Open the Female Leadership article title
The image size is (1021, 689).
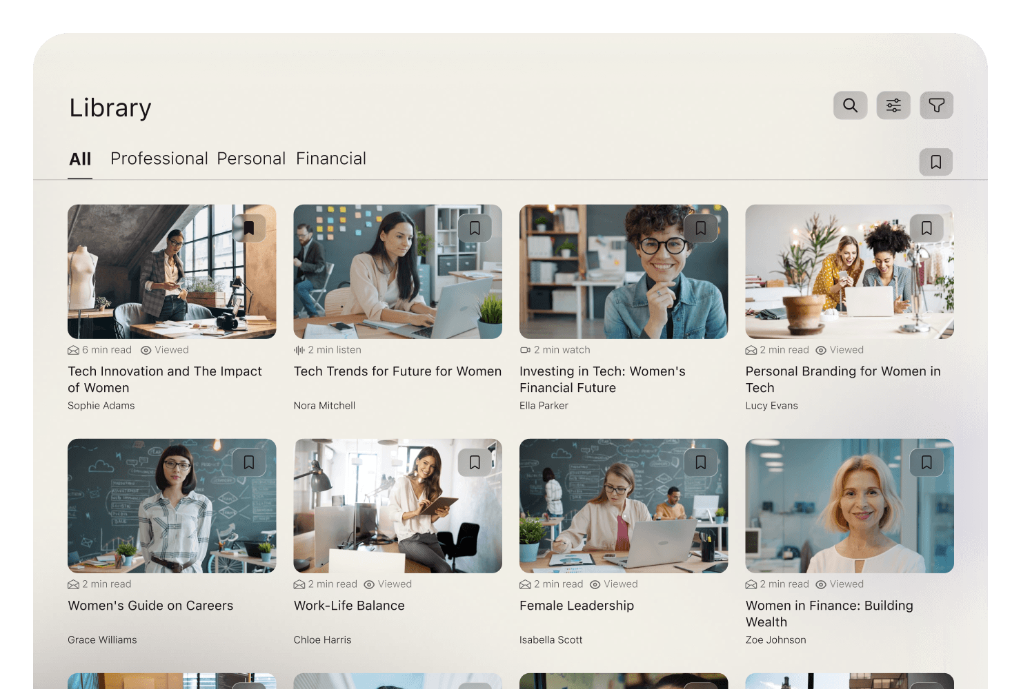577,606
